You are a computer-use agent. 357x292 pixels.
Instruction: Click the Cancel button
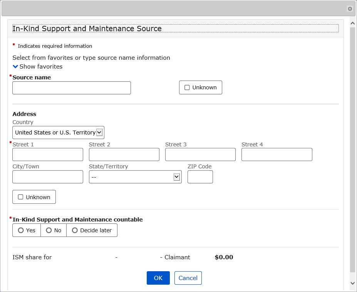188,278
